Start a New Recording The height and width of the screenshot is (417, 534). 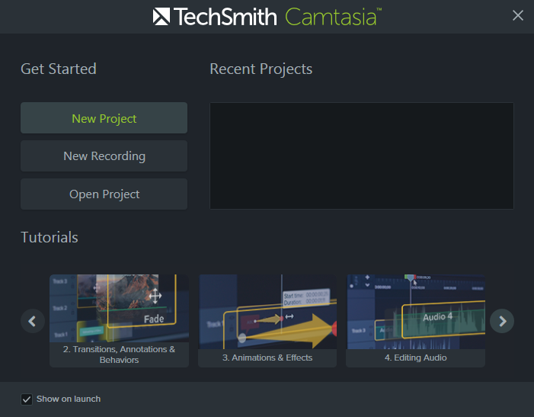[x=104, y=156]
